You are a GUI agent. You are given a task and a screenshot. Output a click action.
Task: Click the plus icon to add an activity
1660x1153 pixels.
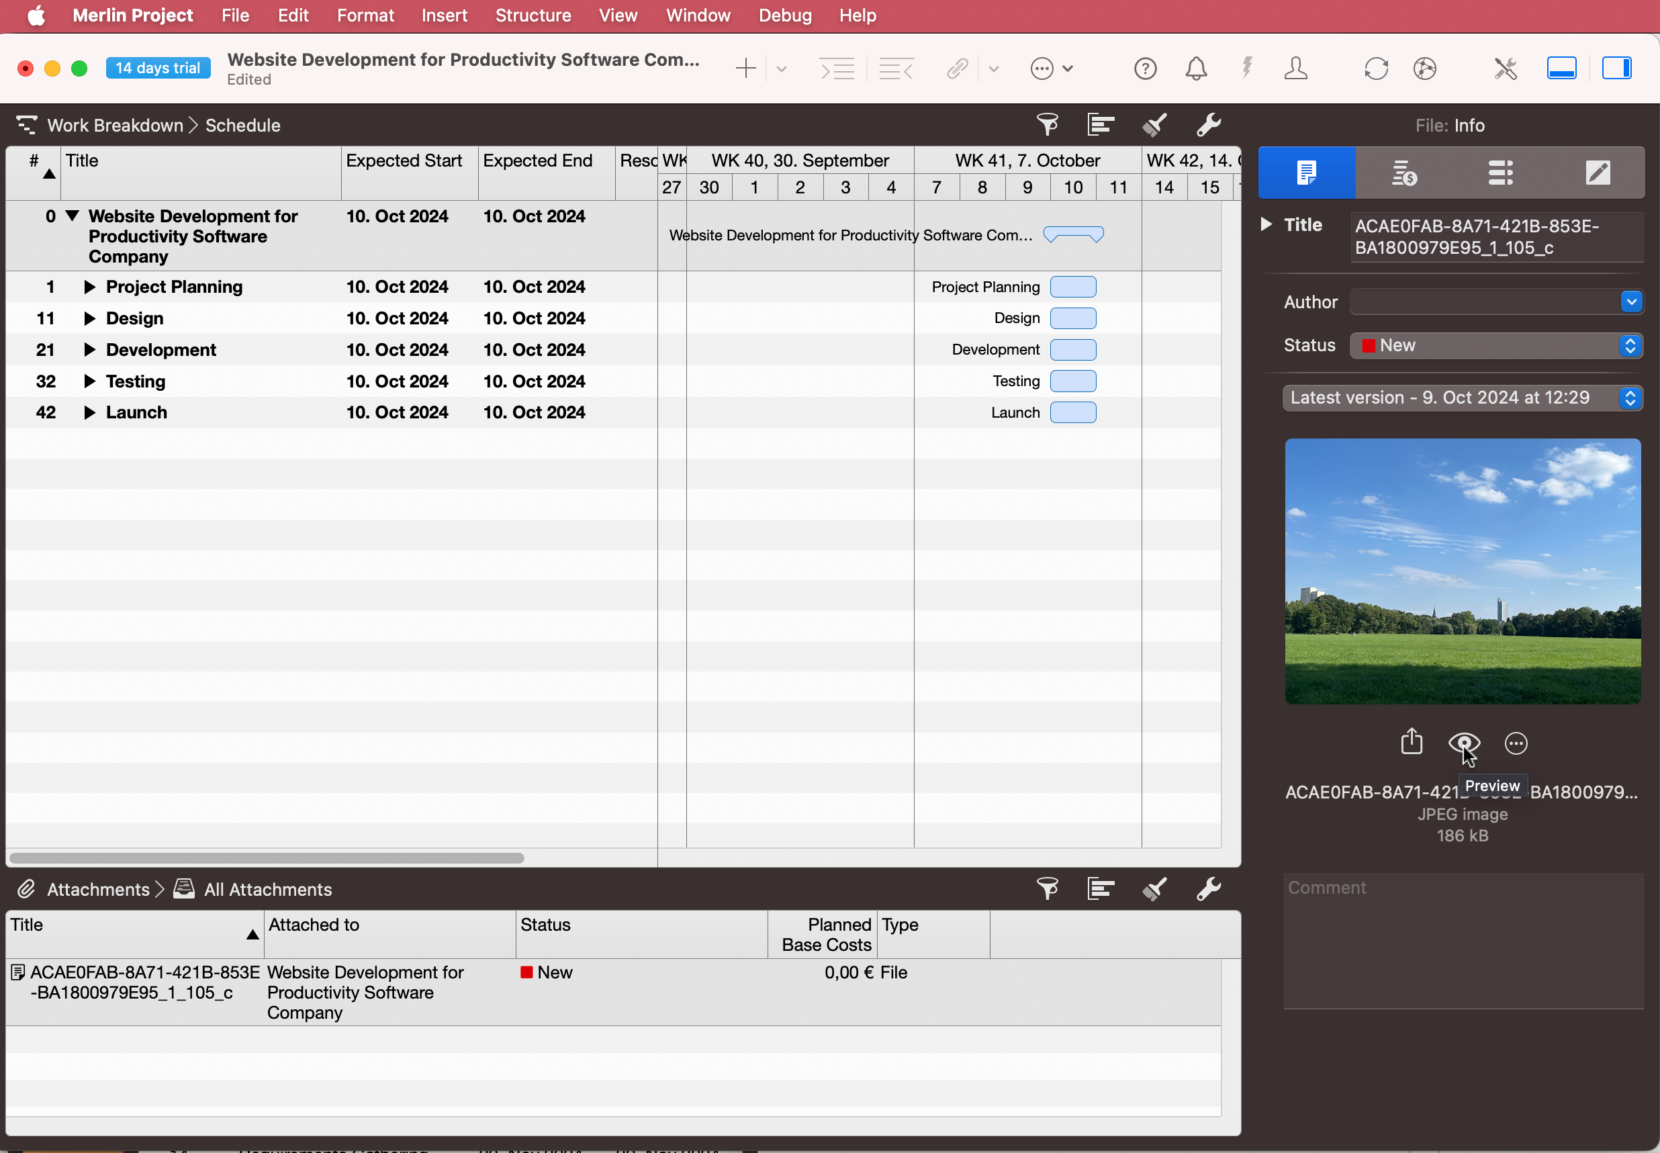coord(745,68)
